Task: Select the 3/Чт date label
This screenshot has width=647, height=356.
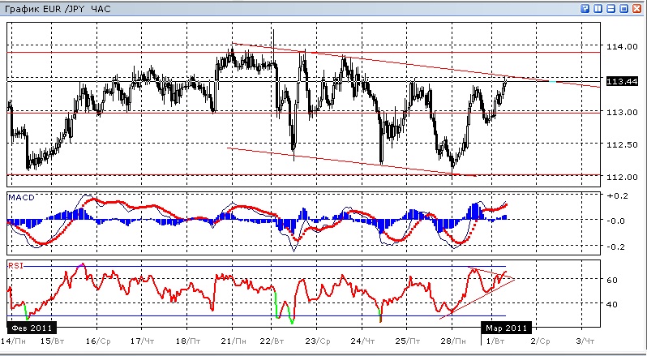Action: (x=585, y=341)
